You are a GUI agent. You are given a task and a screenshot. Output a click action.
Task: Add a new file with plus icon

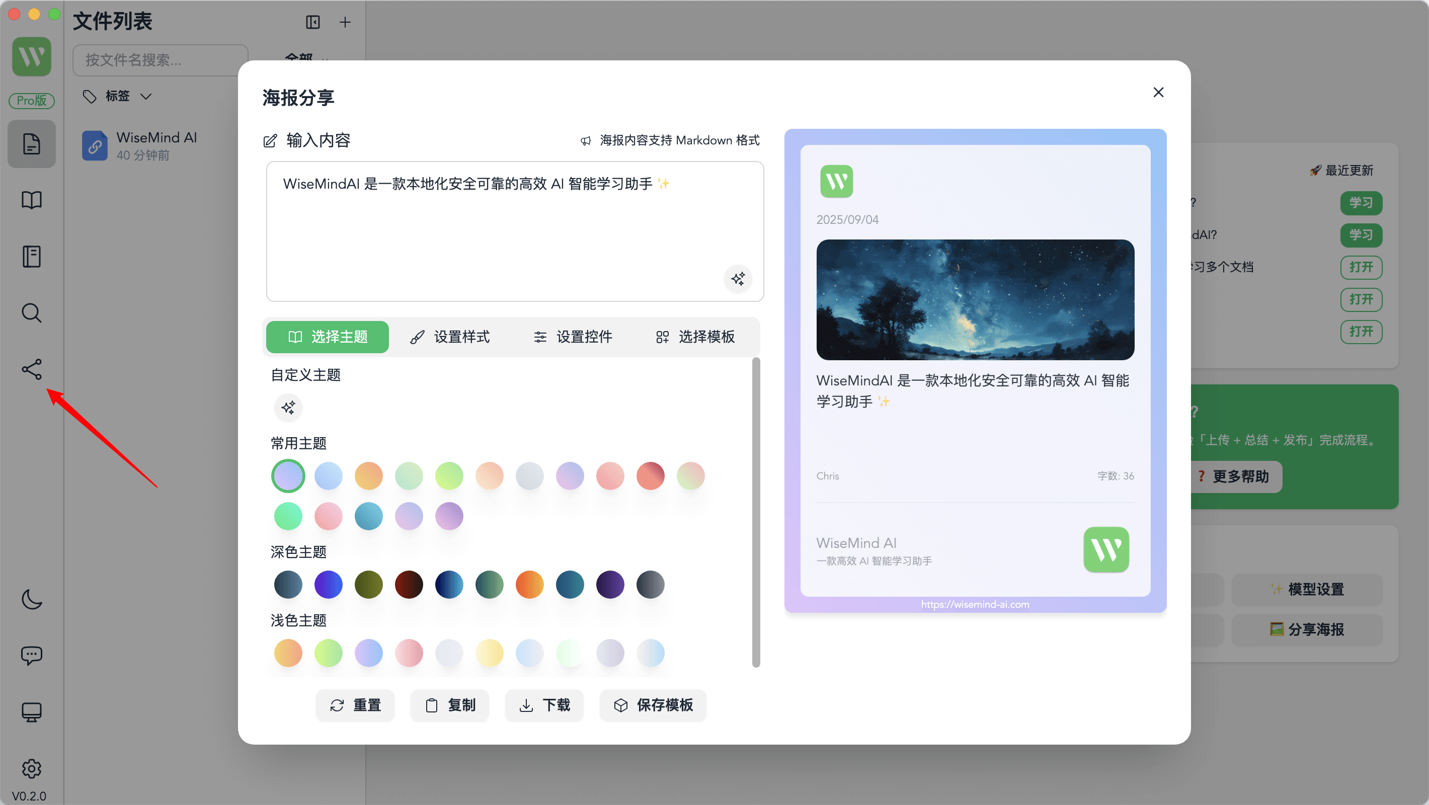click(345, 22)
